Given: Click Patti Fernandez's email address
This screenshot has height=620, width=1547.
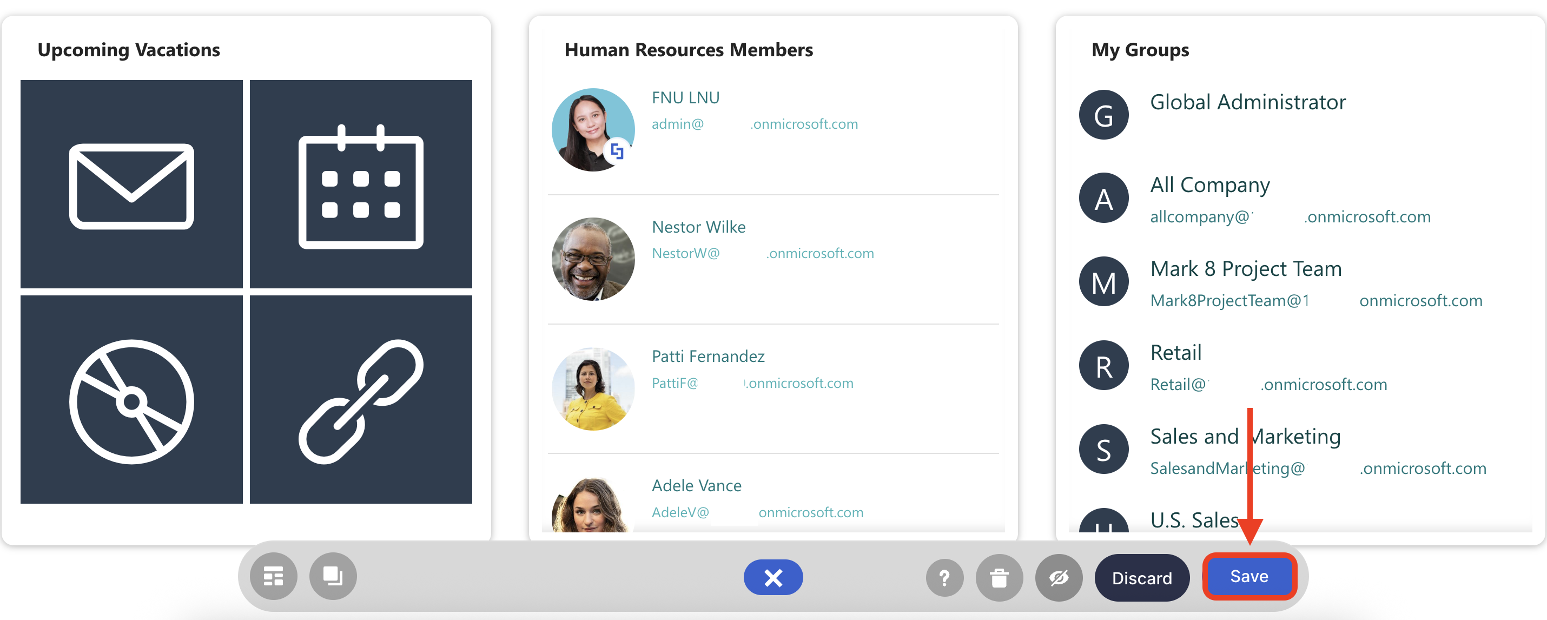Looking at the screenshot, I should pos(752,383).
